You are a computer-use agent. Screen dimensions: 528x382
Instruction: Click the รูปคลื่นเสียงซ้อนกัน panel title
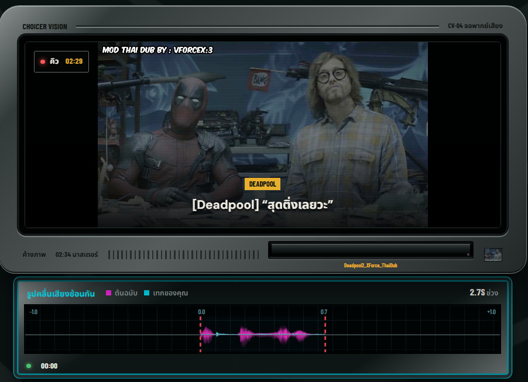tap(61, 294)
